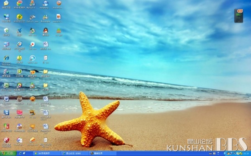Launch the red play-button exe shortcut

click(x=33, y=44)
